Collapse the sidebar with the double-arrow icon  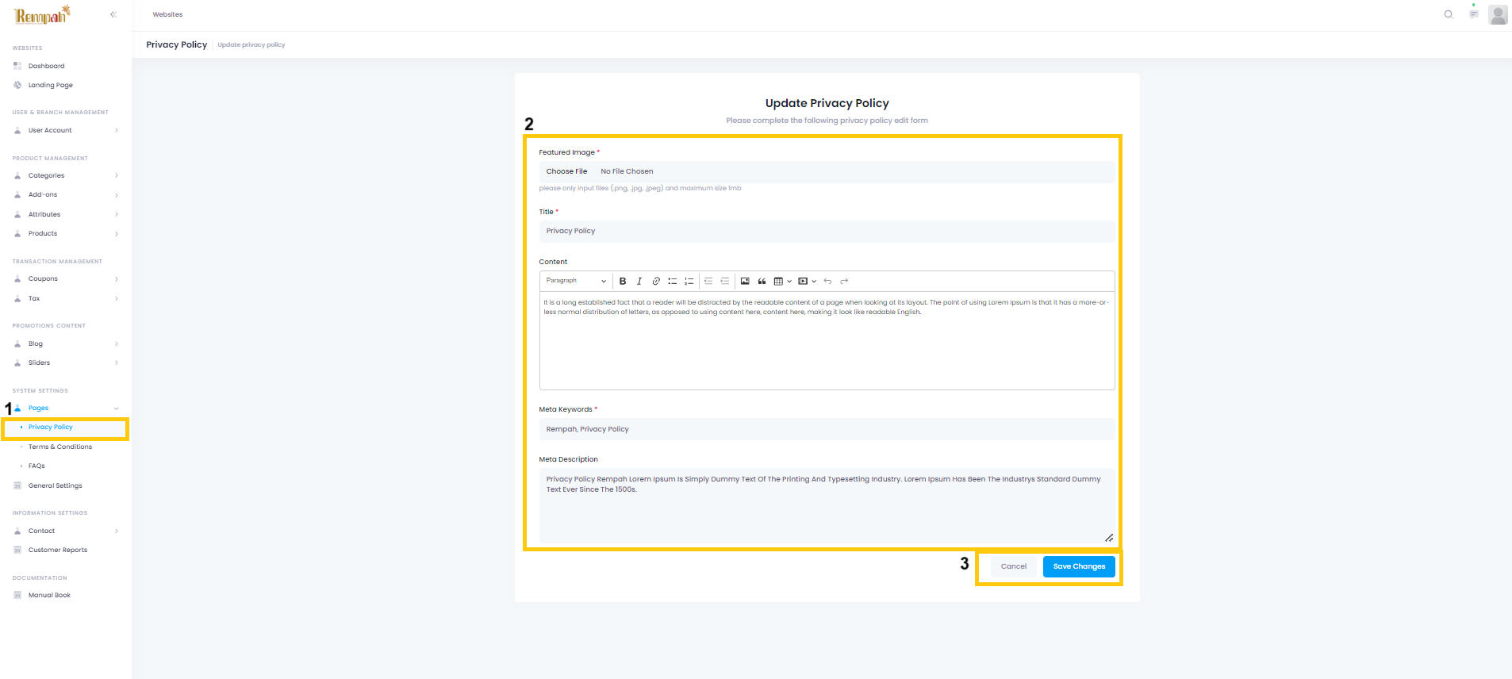click(113, 14)
